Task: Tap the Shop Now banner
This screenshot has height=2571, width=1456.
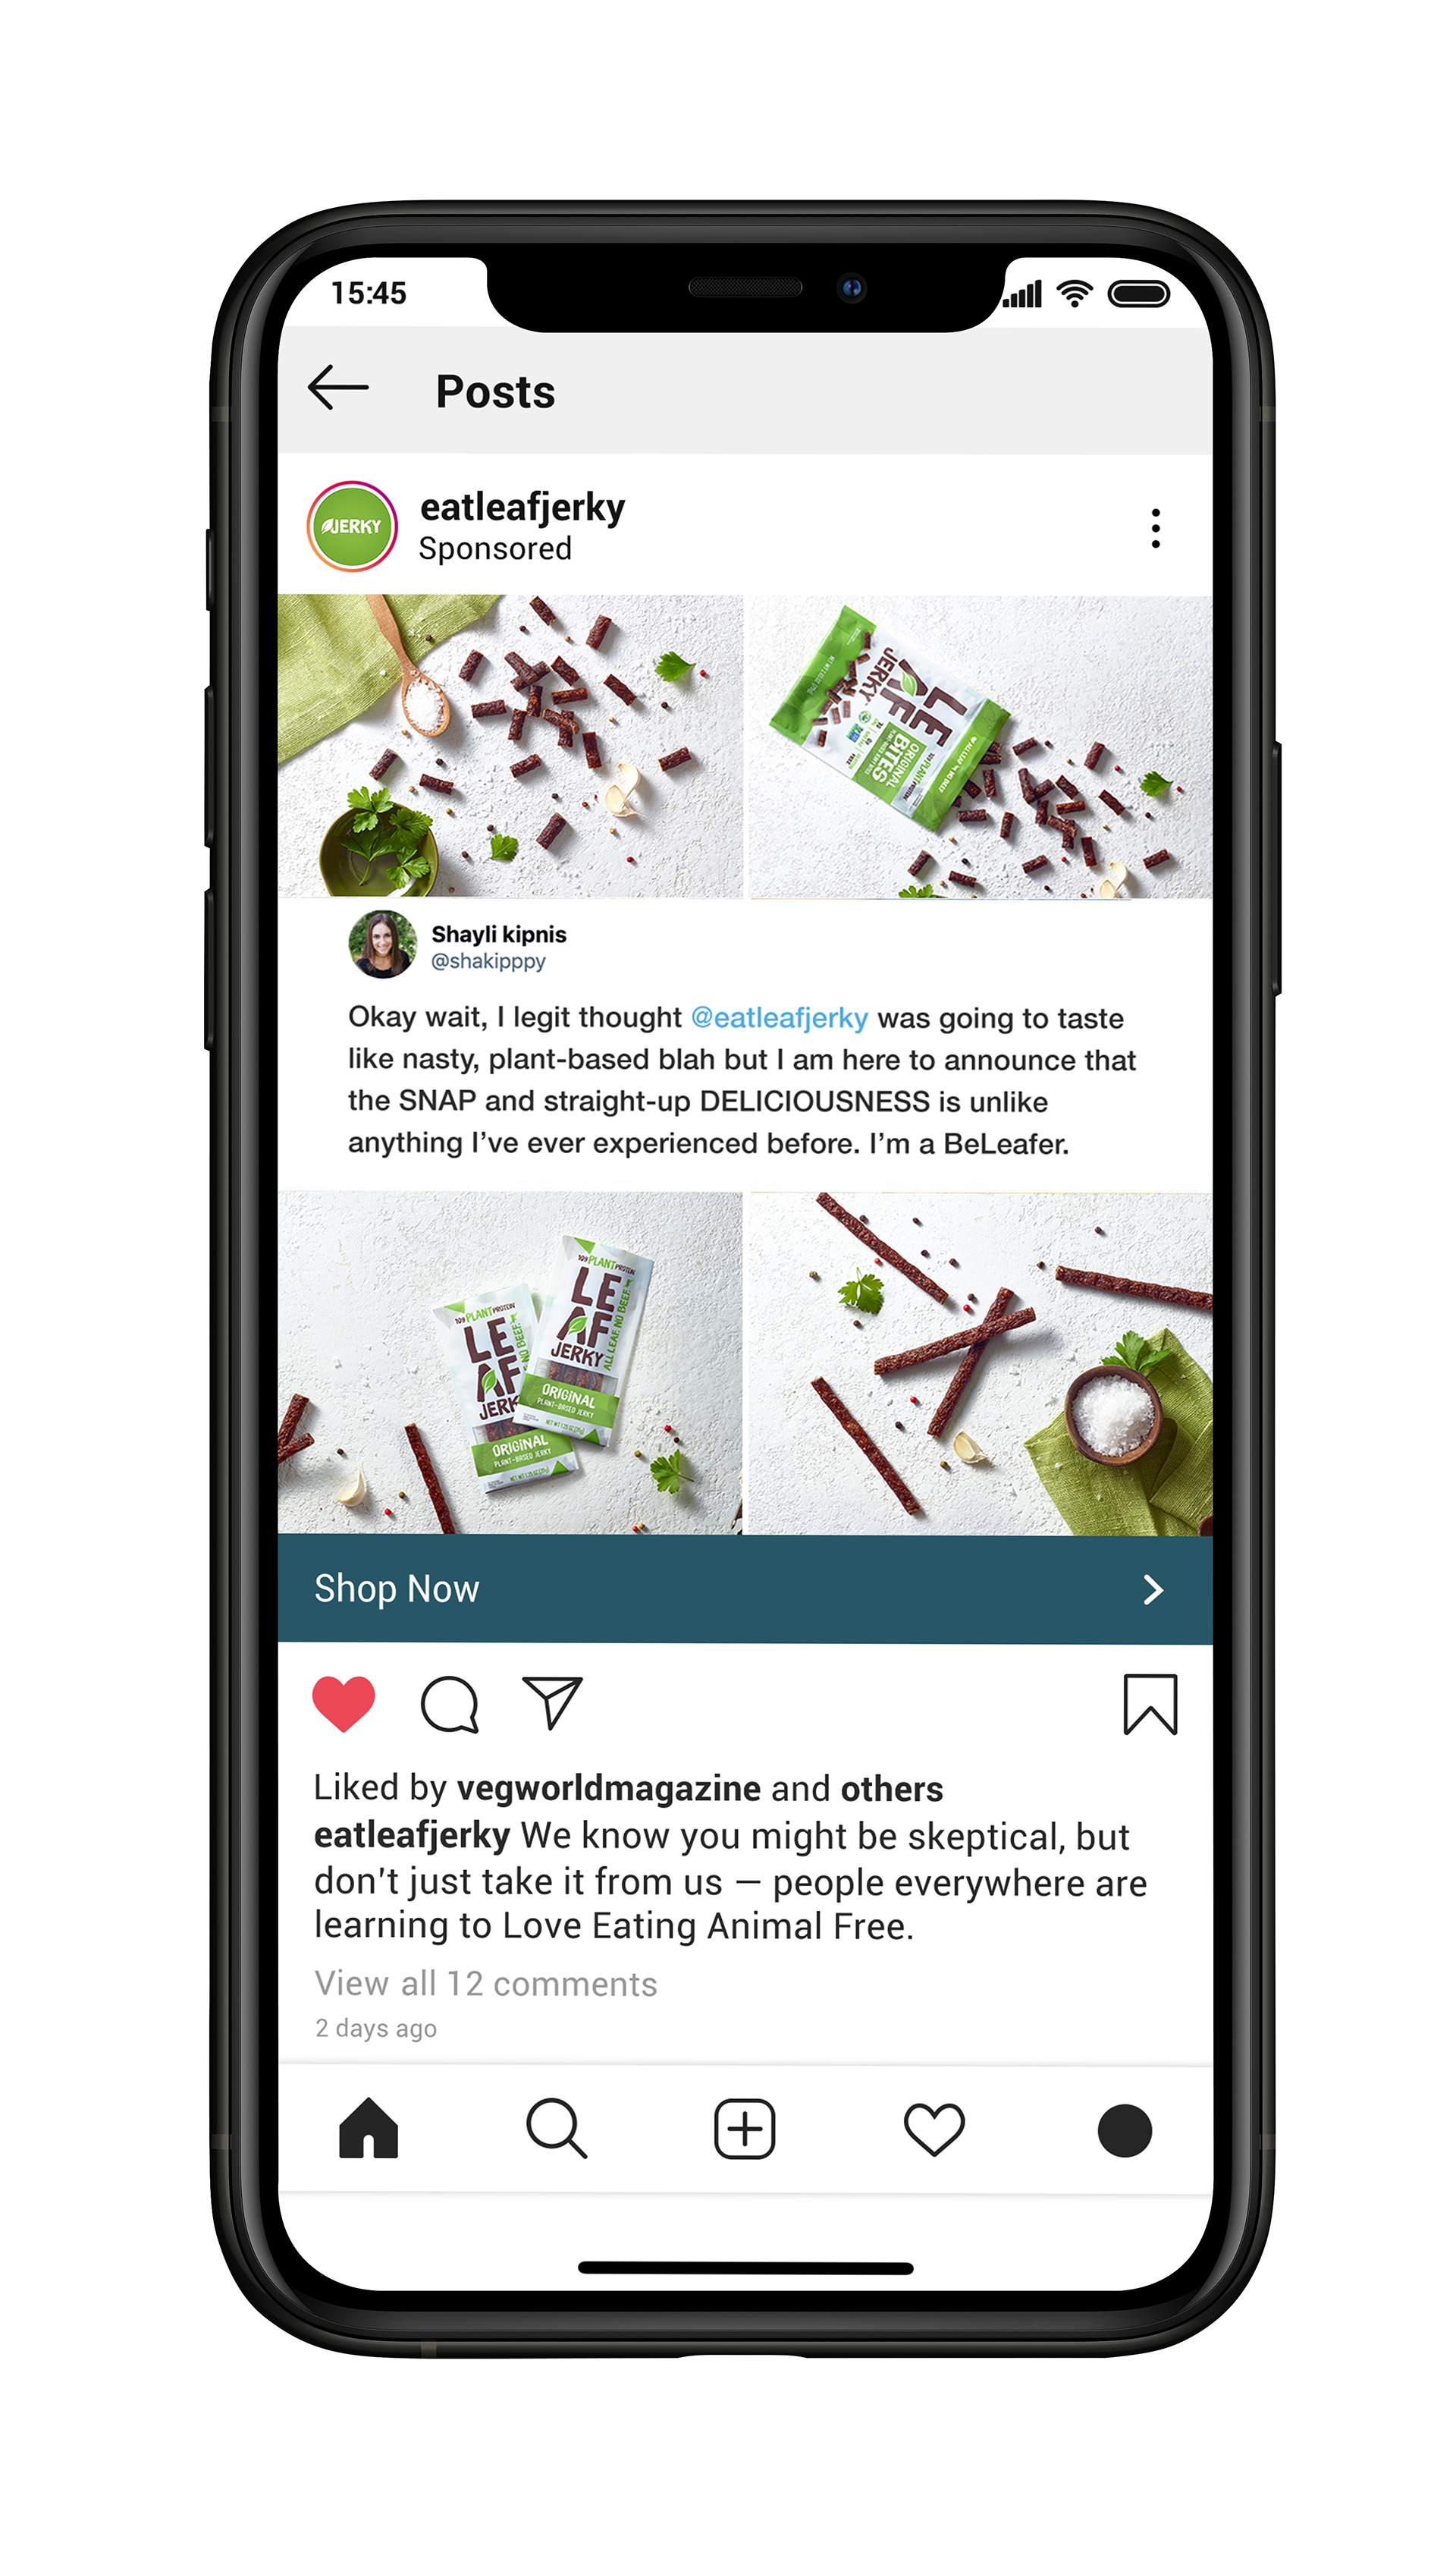Action: (x=745, y=1589)
